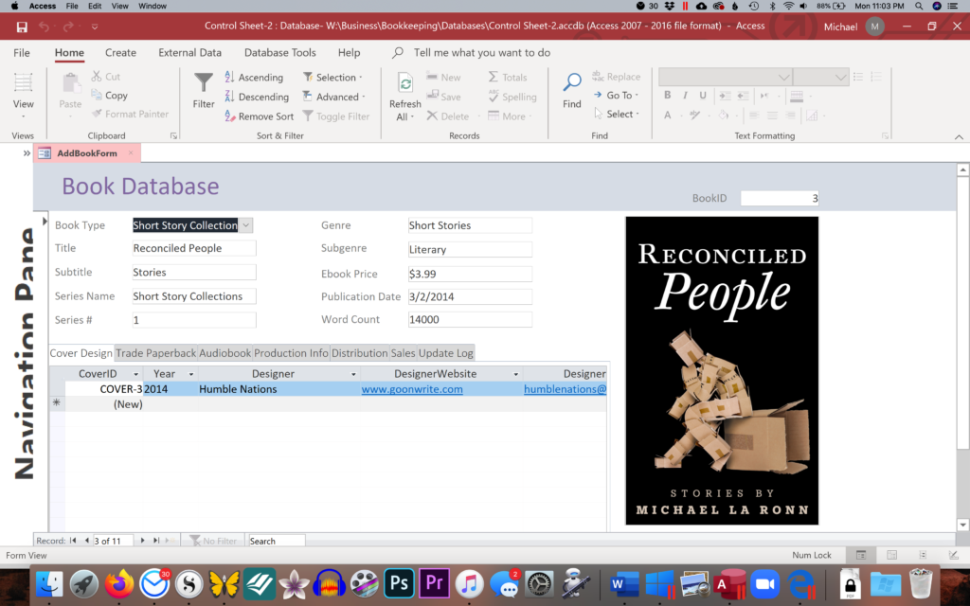Open the Window menu in macOS menu bar

pyautogui.click(x=153, y=7)
